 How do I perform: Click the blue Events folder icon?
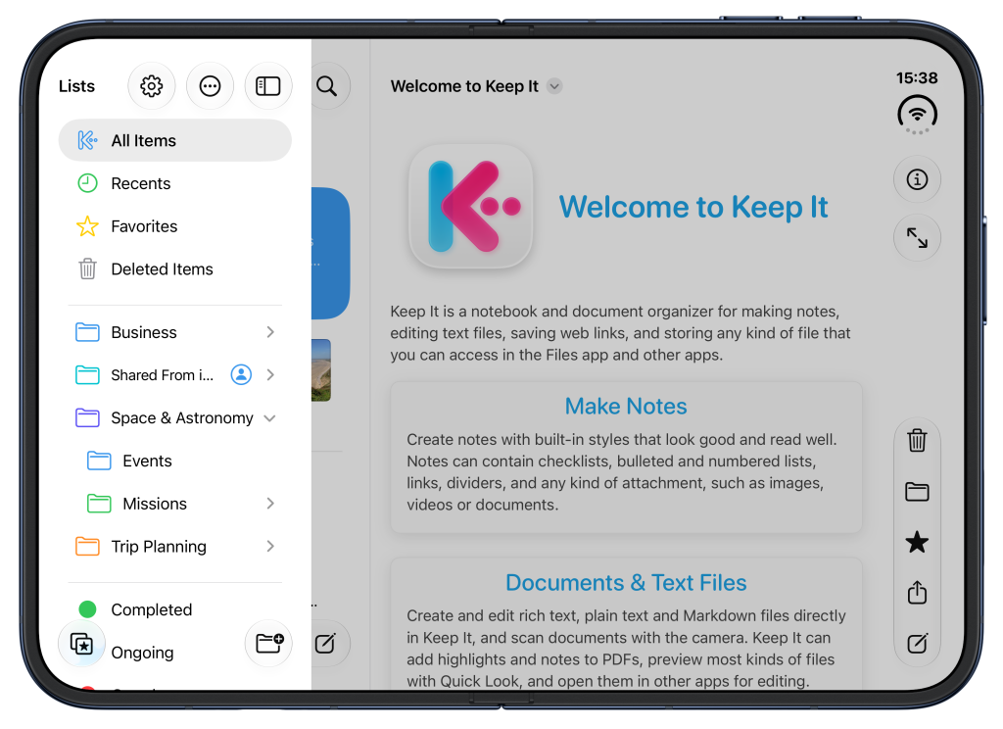99,461
